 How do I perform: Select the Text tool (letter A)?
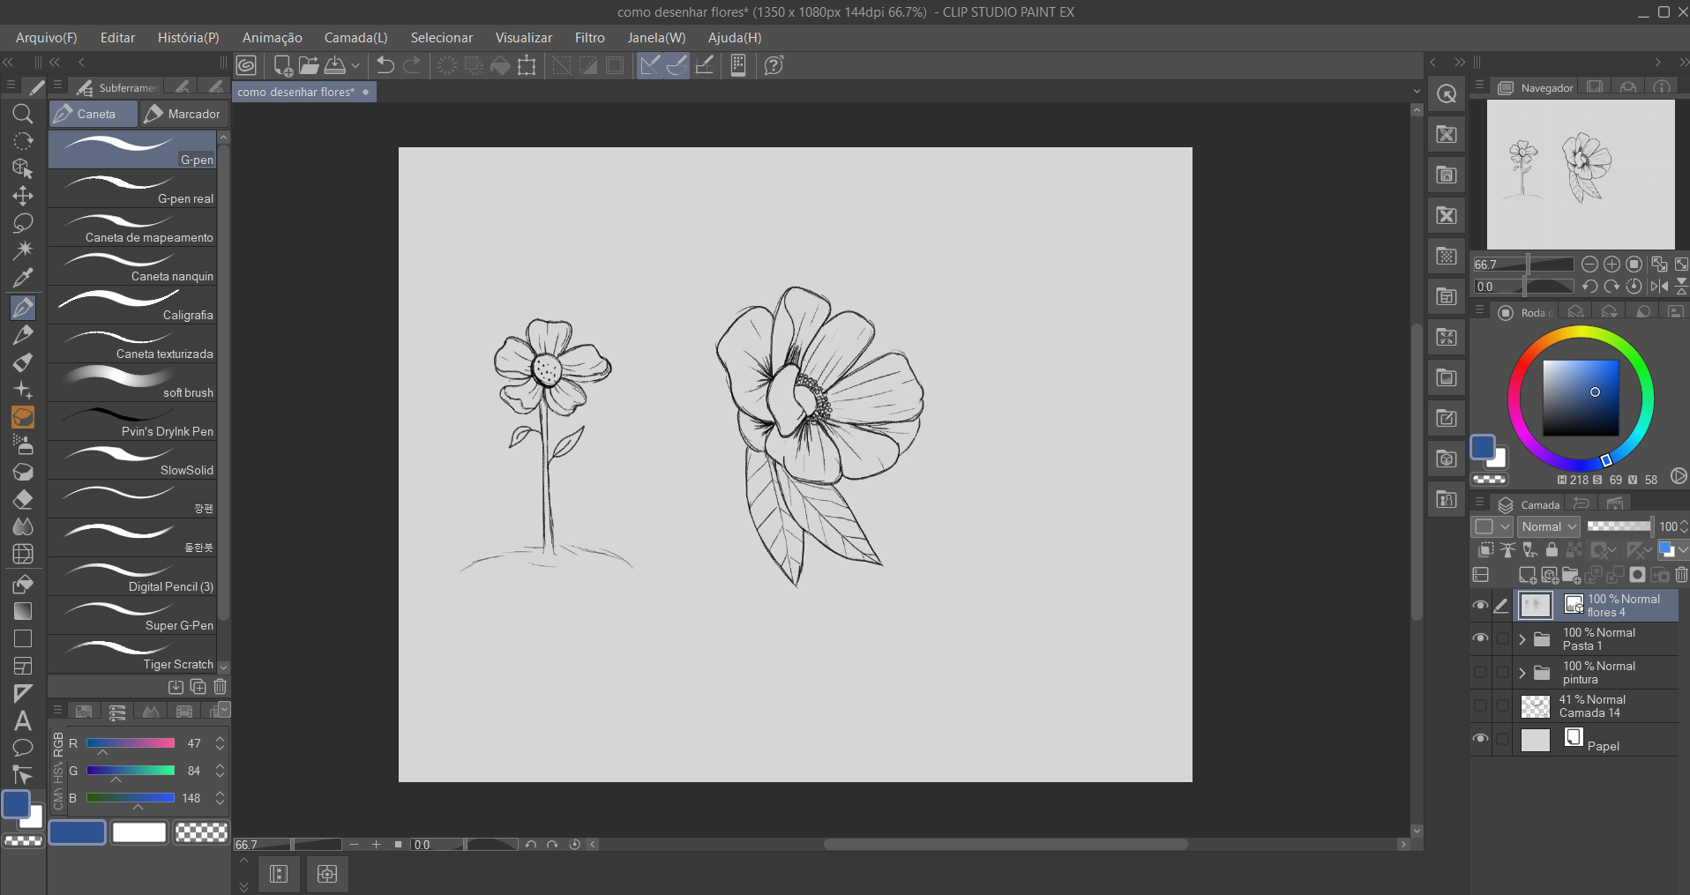tap(23, 721)
